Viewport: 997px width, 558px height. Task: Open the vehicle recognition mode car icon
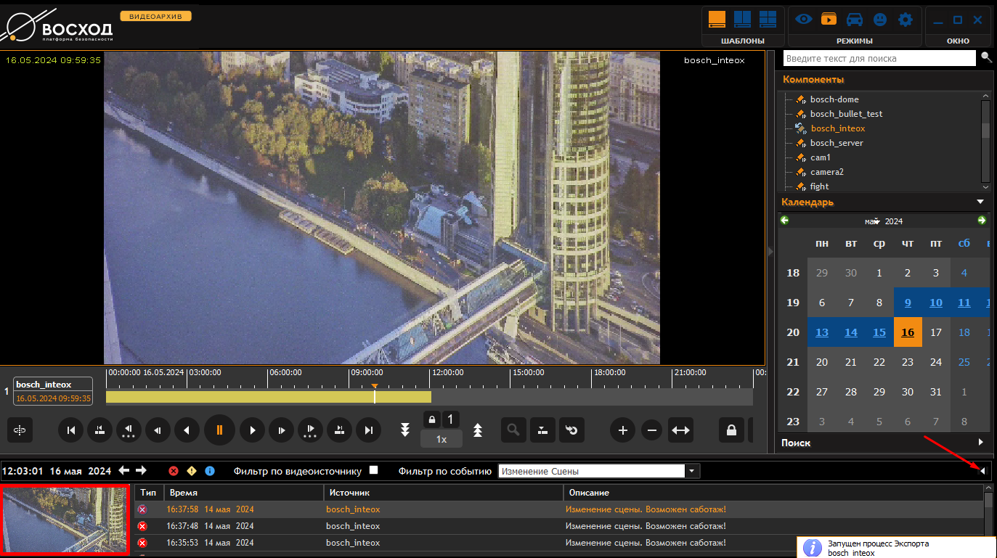click(855, 20)
